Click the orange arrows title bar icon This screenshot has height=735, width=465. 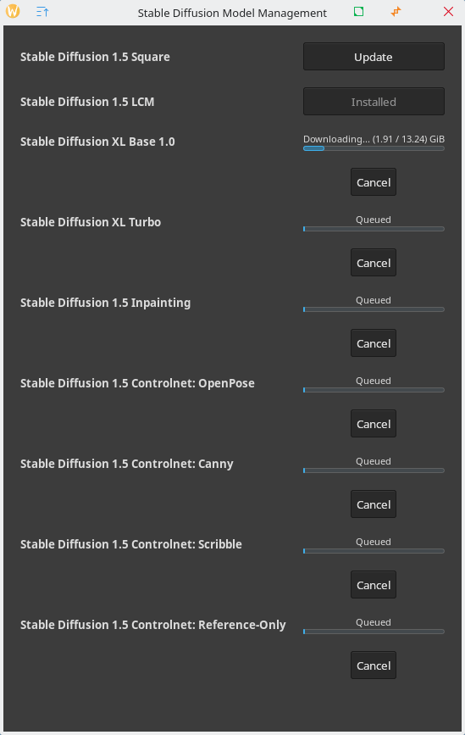pos(396,11)
